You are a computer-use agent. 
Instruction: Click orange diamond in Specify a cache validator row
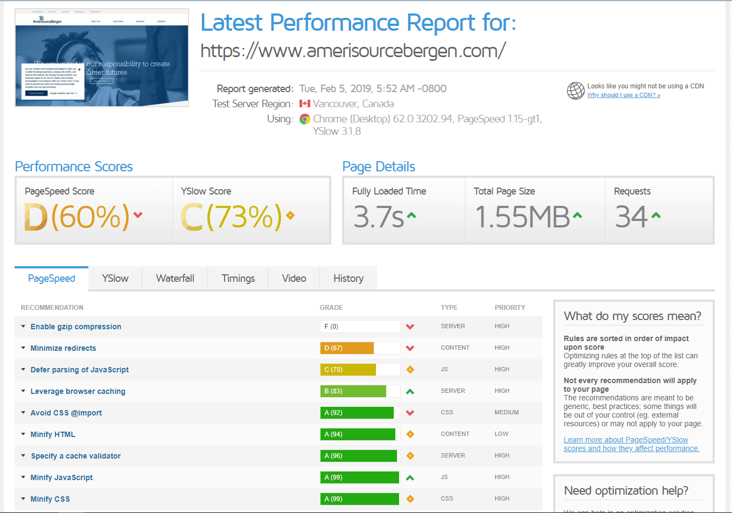point(410,456)
